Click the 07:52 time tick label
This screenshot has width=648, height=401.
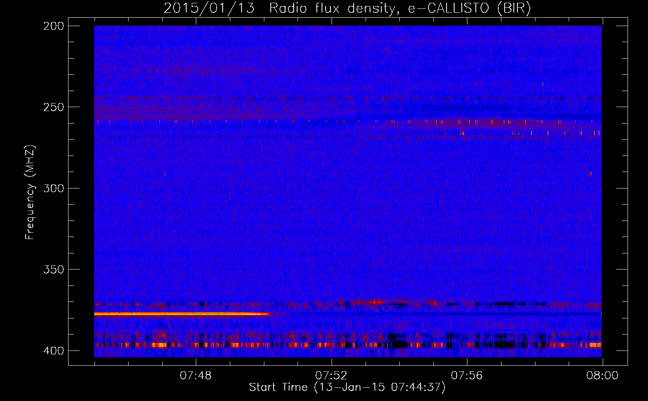(x=331, y=376)
